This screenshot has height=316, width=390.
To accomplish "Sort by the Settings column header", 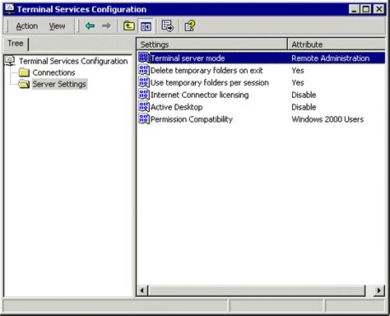I will coord(211,44).
